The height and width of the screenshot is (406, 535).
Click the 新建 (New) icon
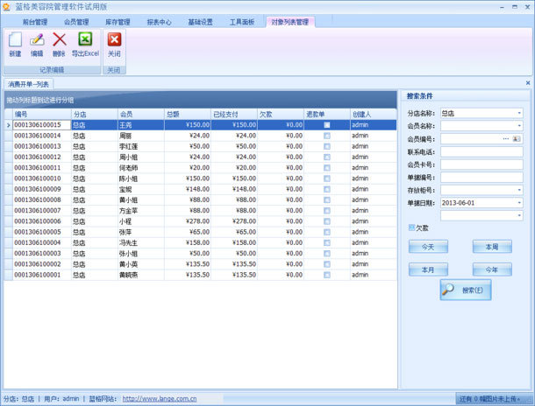15,40
